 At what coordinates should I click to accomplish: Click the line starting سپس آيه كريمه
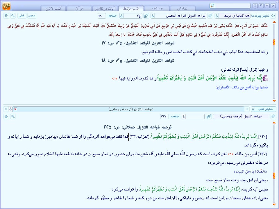coord(189,190)
